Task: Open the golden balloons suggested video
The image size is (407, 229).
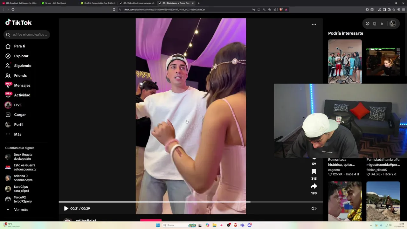Action: tap(345, 201)
